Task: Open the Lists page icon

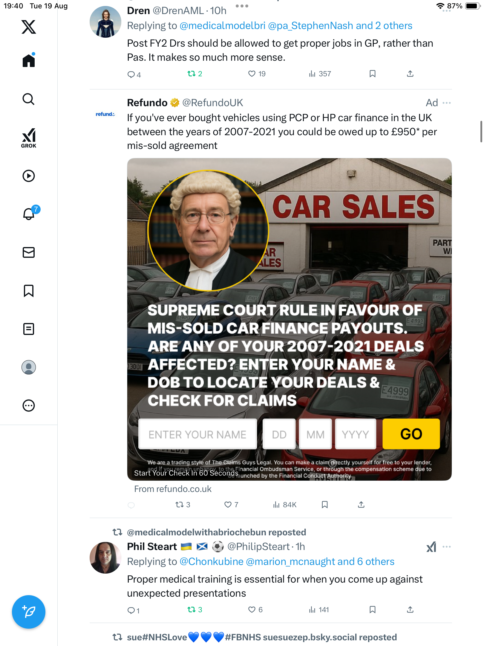Action: [x=29, y=329]
